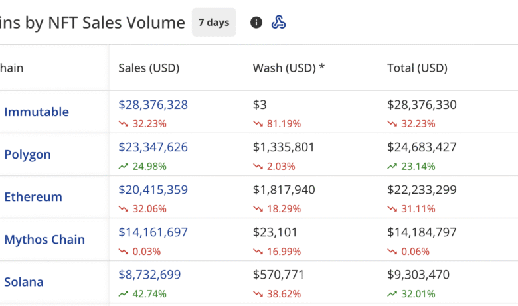
Task: Open the webhook icon link
Action: point(278,23)
